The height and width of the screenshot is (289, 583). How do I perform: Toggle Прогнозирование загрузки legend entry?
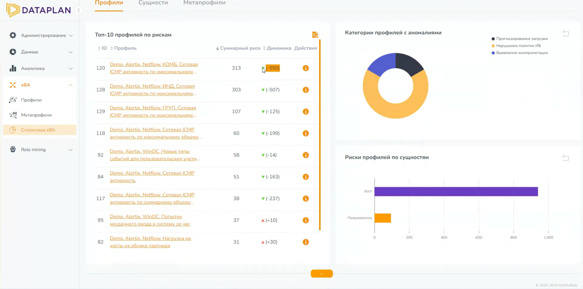pyautogui.click(x=520, y=39)
